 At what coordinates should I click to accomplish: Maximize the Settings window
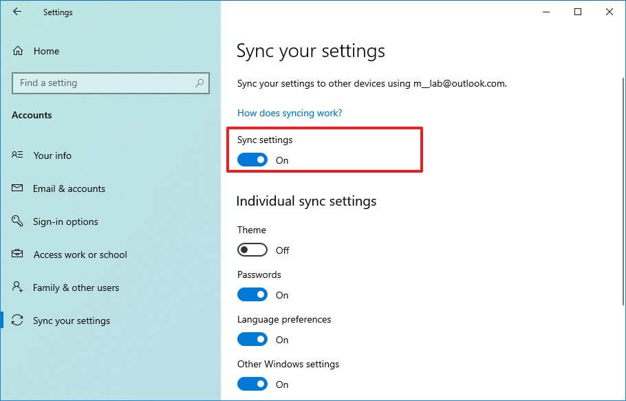[x=577, y=12]
